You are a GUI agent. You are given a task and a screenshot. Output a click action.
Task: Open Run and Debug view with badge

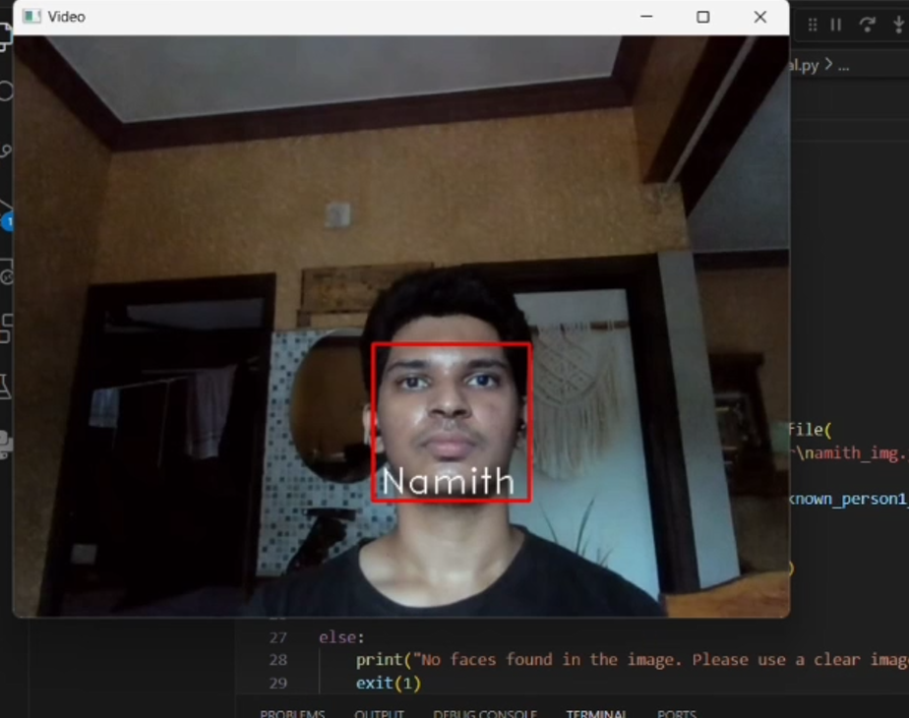pos(5,213)
